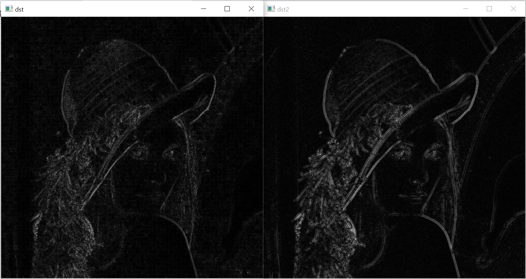Select the dst window title text
526x279 pixels.
(19, 10)
